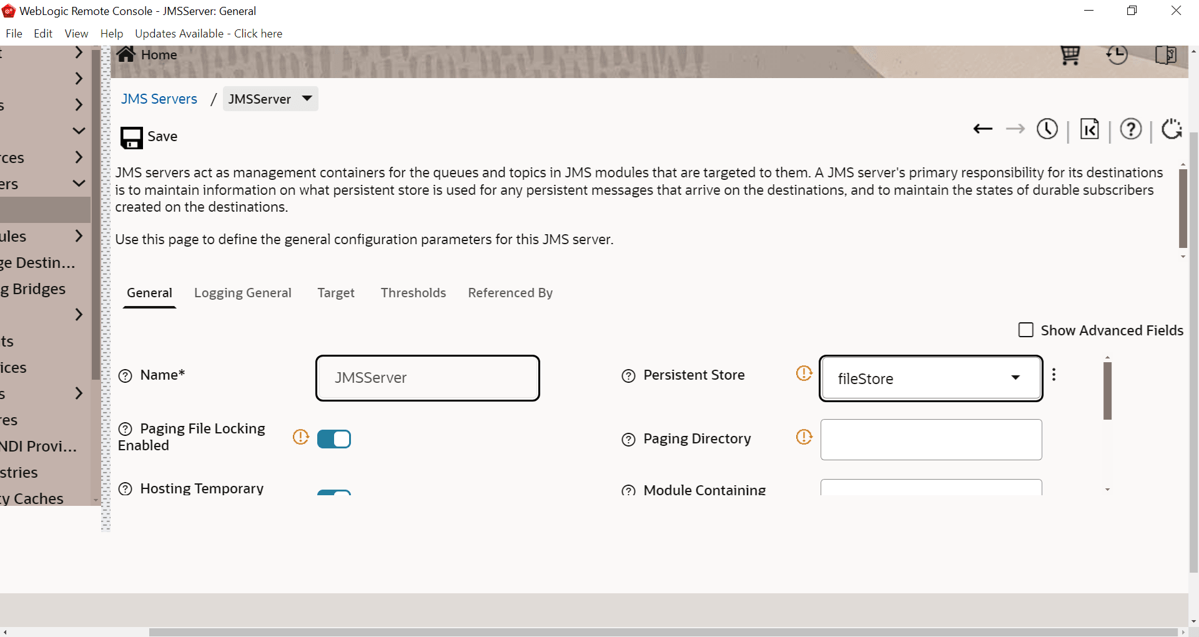Open the provider panel icon at top right
The height and width of the screenshot is (637, 1199).
point(1166,55)
